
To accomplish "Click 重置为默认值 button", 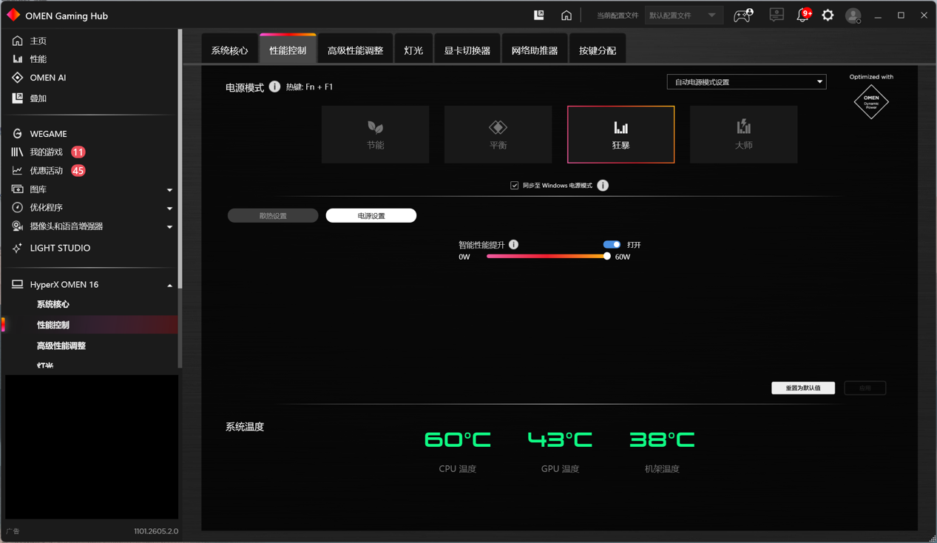I will [x=803, y=388].
